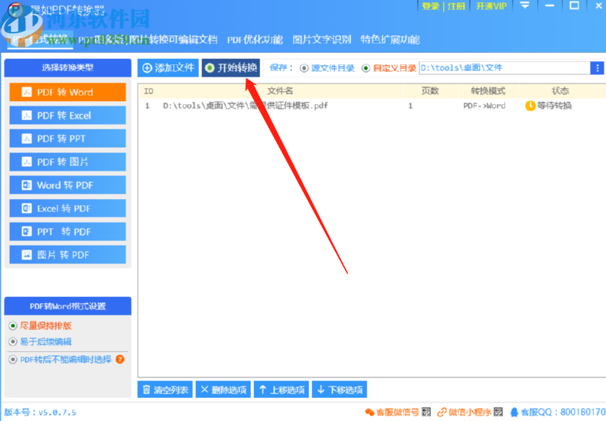
Task: Select PDF 转 Word conversion type
Action: tap(67, 92)
